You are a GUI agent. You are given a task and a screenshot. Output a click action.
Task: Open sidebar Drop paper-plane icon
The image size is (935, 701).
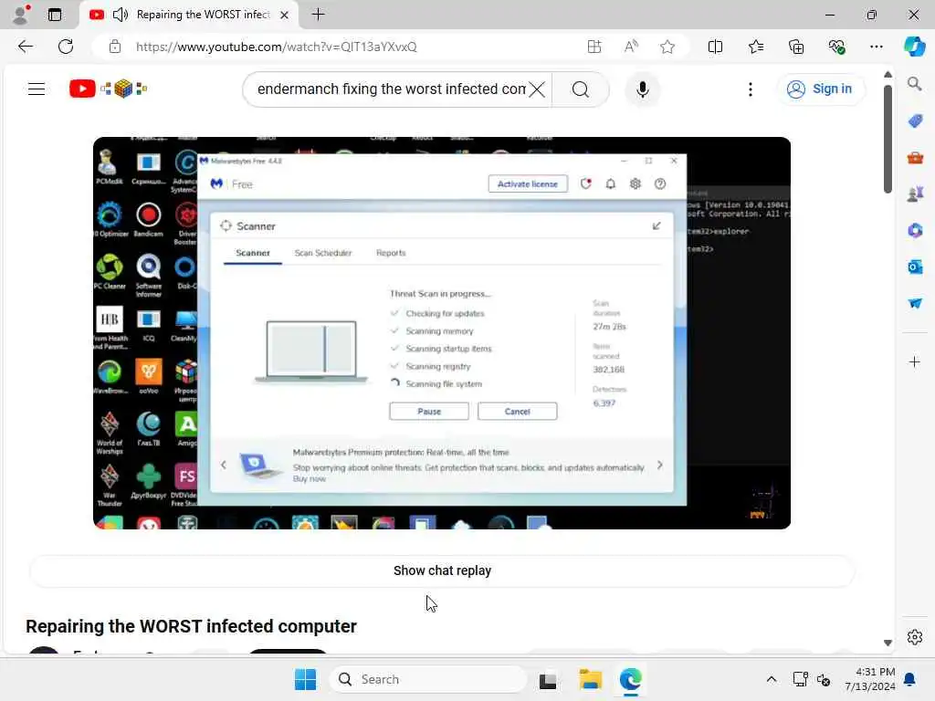(x=915, y=303)
